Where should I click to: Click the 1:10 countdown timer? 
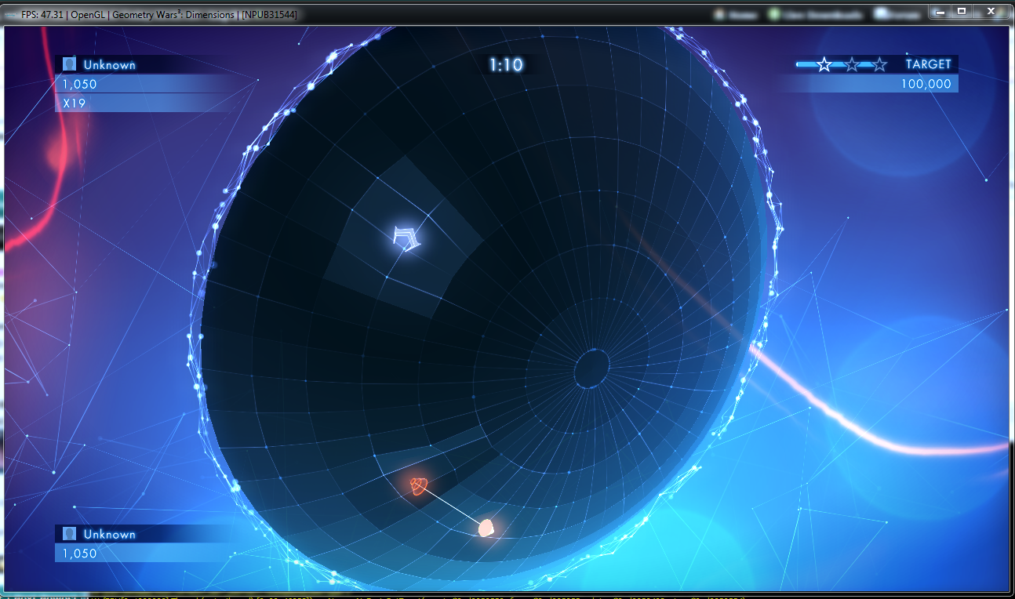(506, 64)
